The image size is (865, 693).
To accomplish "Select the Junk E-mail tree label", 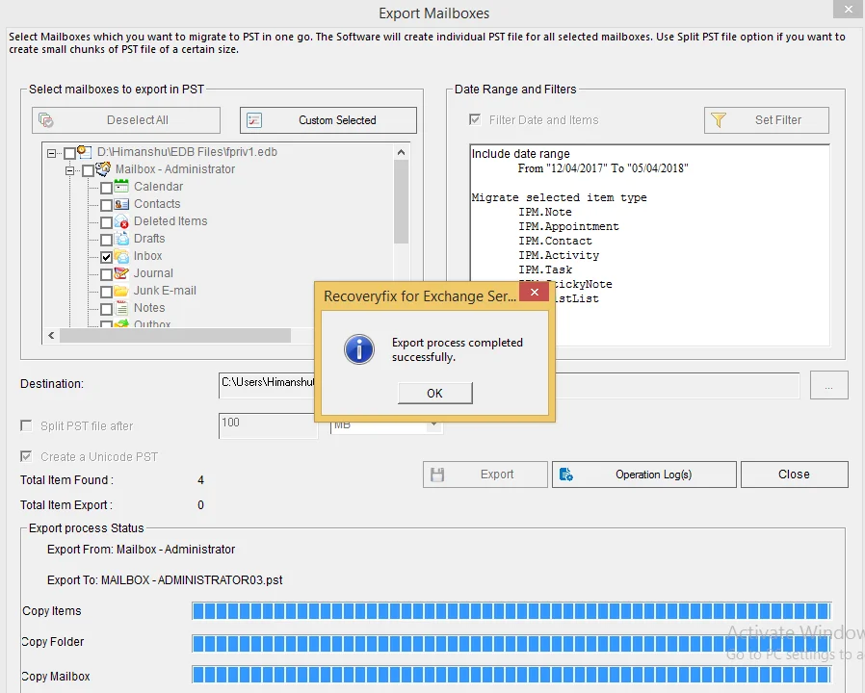I will [165, 291].
